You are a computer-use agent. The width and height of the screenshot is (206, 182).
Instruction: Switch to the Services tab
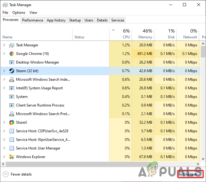click(x=118, y=20)
